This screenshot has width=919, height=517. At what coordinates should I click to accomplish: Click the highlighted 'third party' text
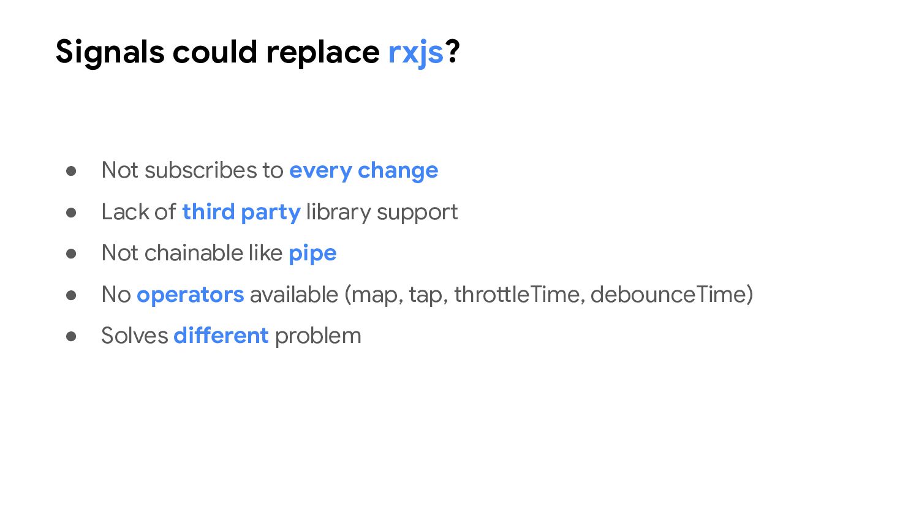point(241,212)
